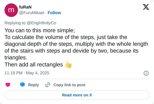Click the Reply text label
This screenshot has height=104, width=154.
click(x=33, y=85)
